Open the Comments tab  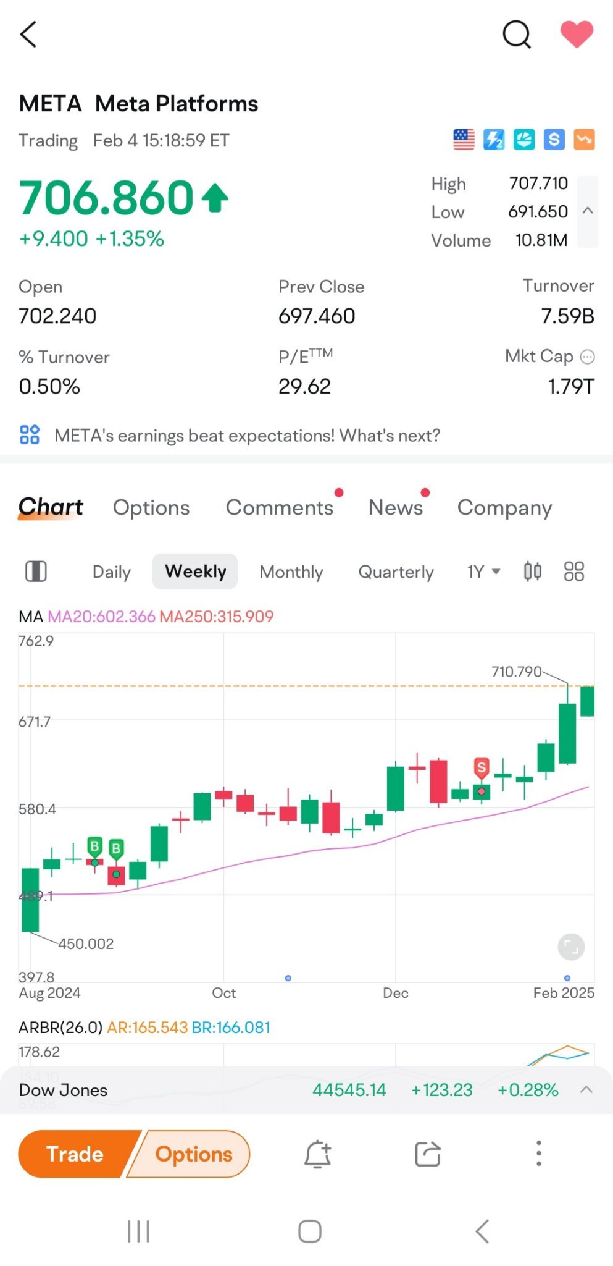click(x=280, y=508)
